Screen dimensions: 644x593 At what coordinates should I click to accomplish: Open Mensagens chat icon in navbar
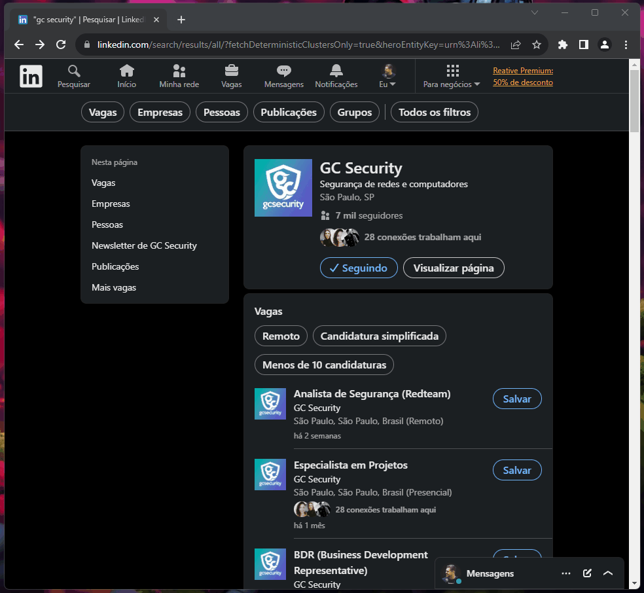tap(284, 77)
